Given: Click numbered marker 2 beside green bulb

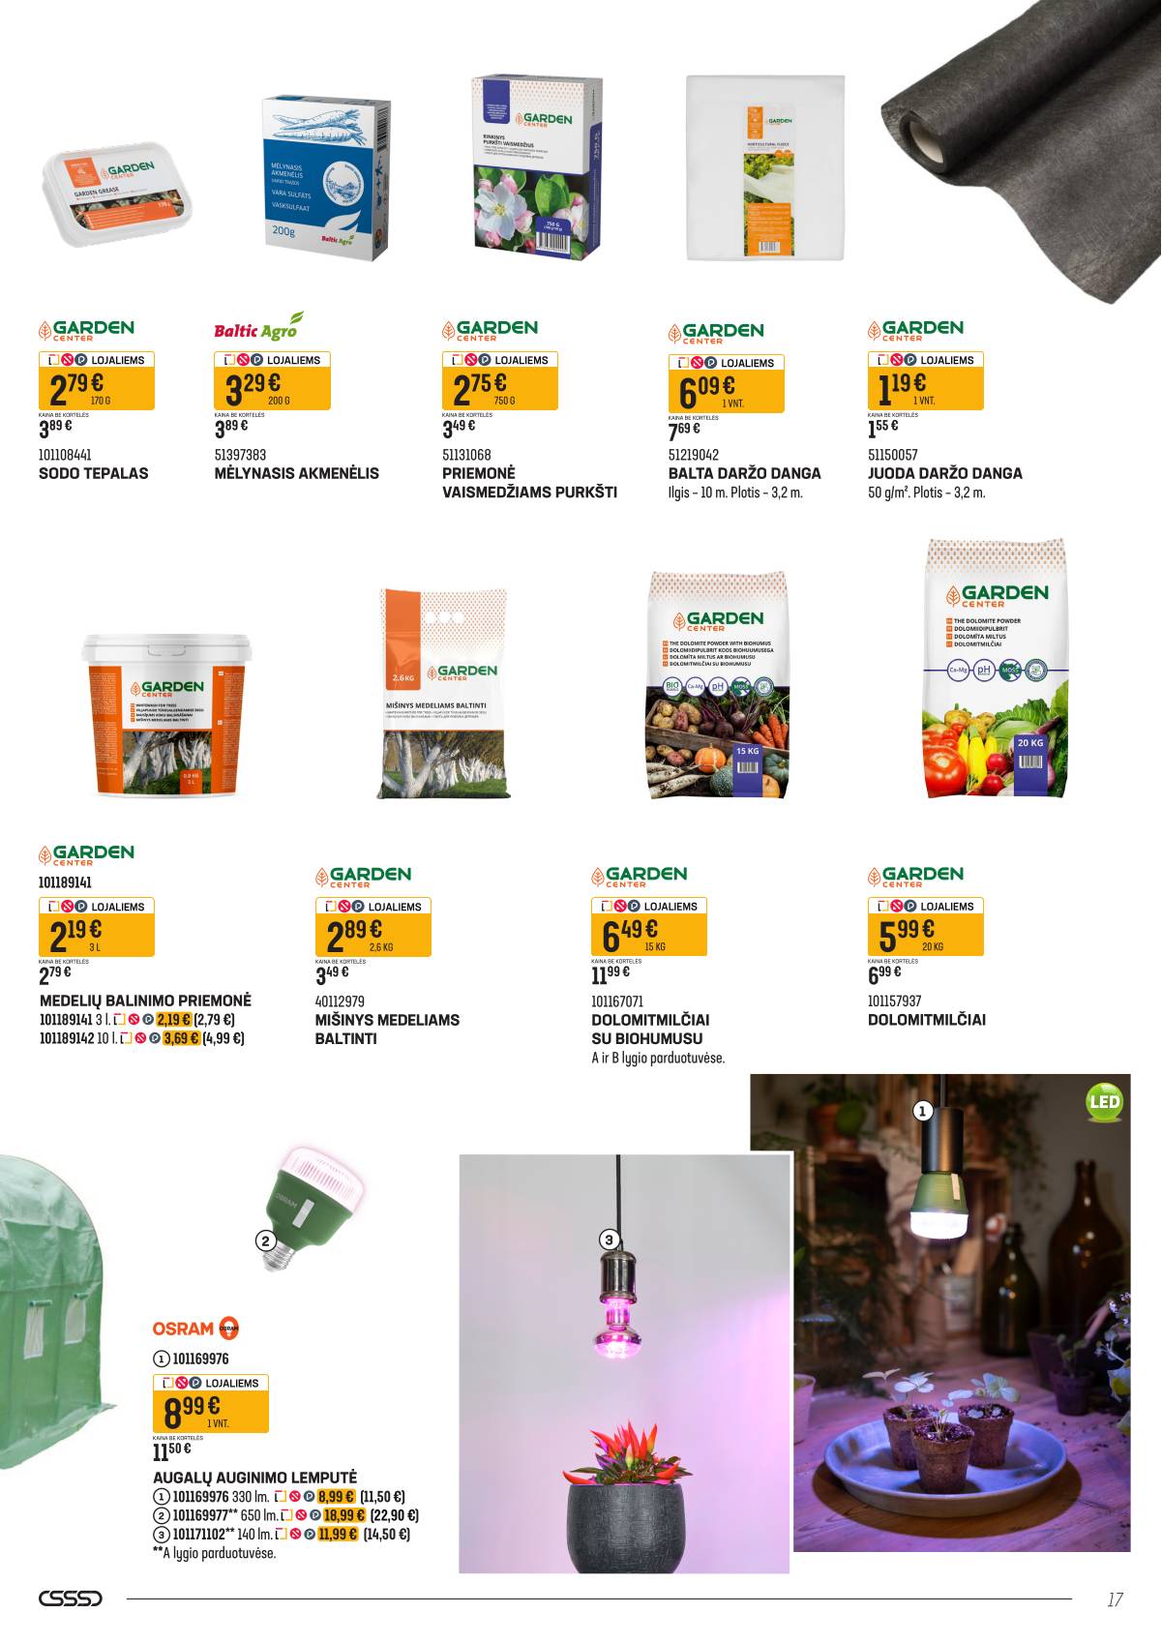Looking at the screenshot, I should [x=265, y=1240].
